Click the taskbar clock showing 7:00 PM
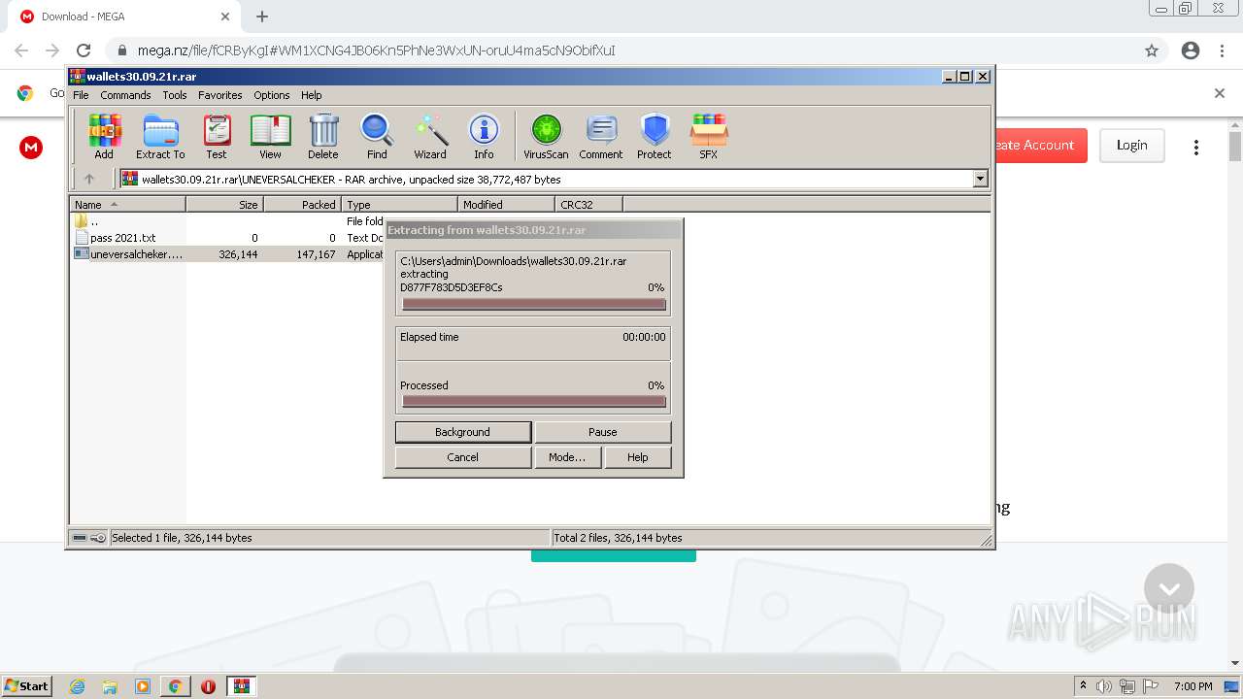The image size is (1243, 699). [1193, 686]
